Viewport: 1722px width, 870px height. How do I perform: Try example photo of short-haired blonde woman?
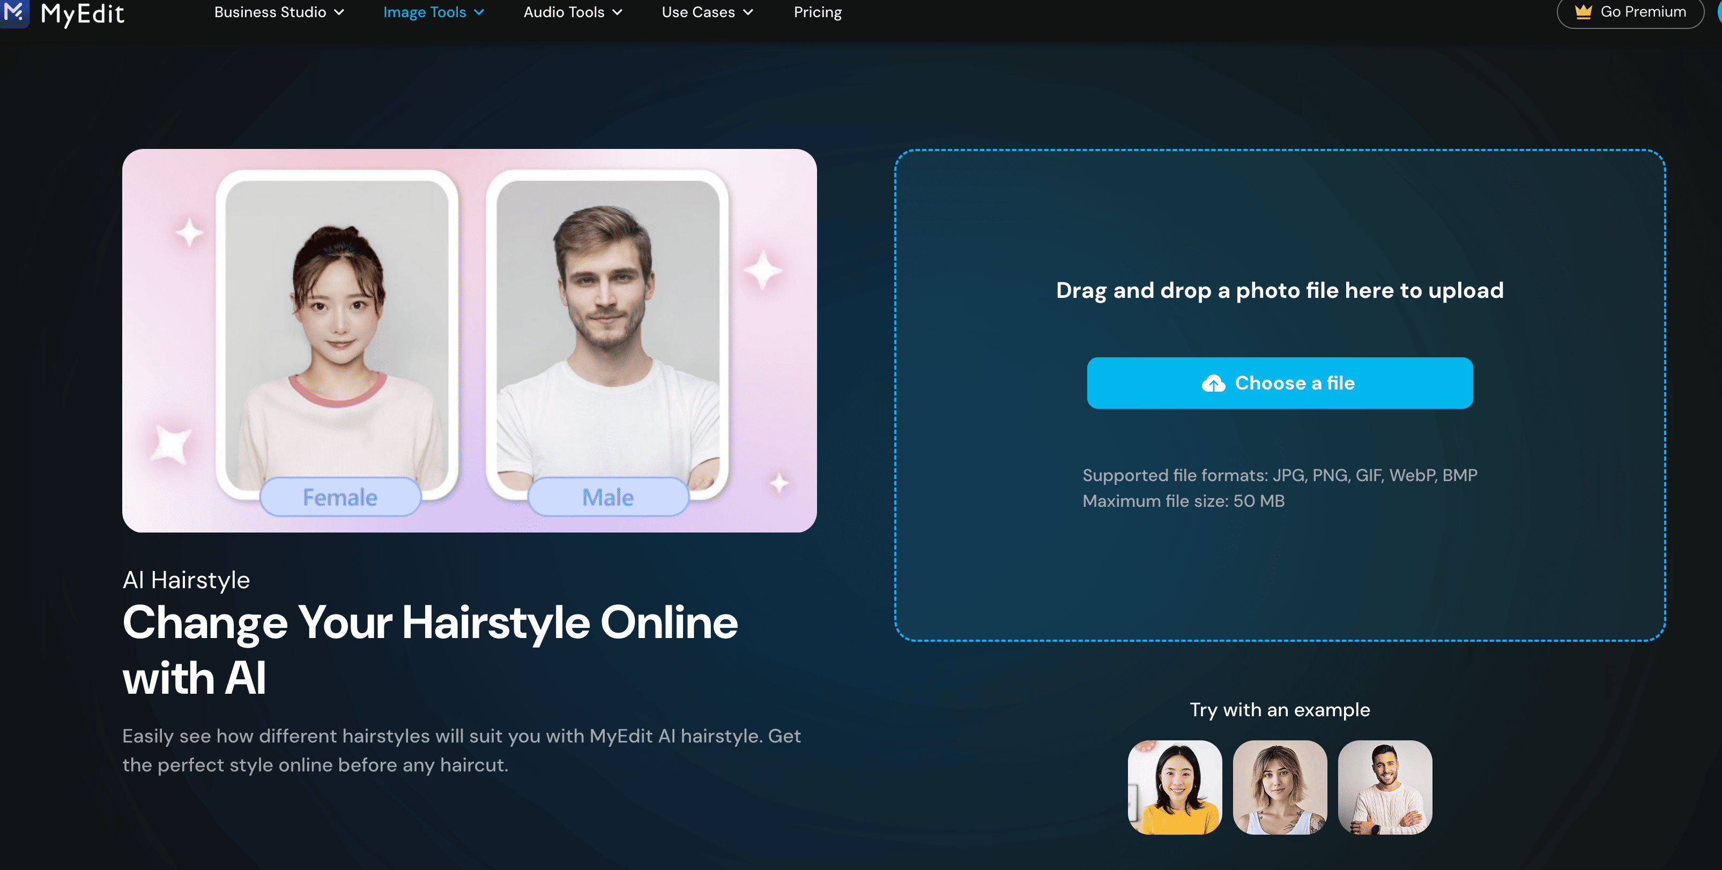click(1280, 787)
